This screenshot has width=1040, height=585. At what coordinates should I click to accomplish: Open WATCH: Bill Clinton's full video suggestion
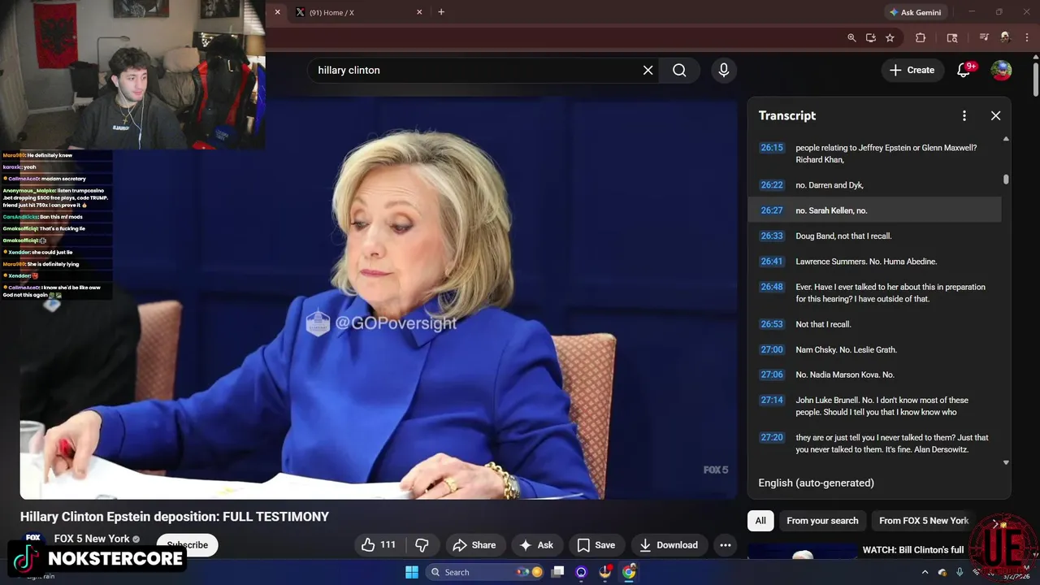[x=912, y=550]
